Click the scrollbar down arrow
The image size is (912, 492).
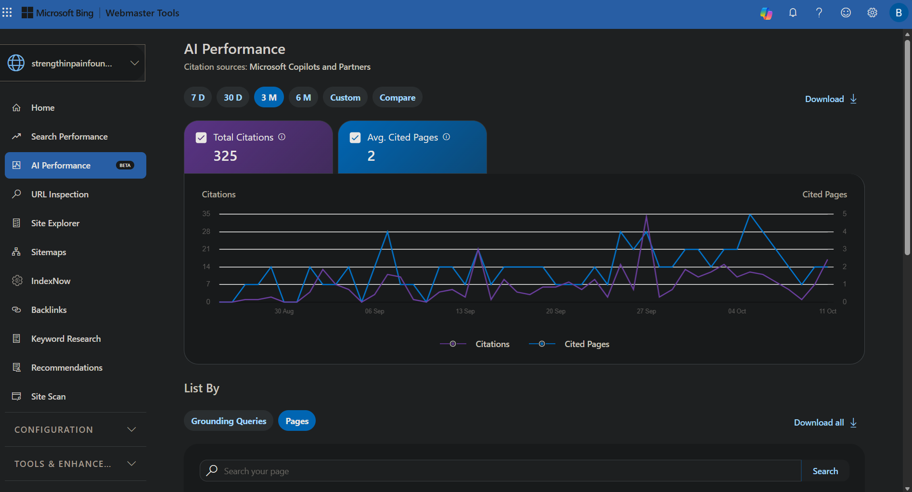[x=908, y=488]
